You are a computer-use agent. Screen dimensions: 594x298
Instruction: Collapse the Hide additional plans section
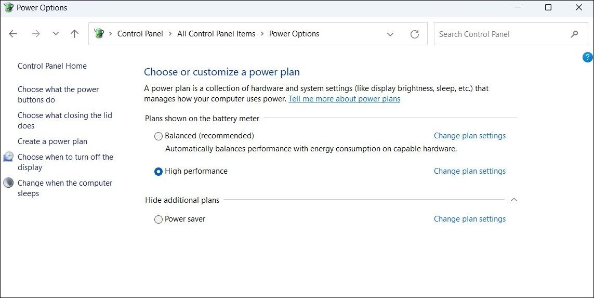(513, 200)
